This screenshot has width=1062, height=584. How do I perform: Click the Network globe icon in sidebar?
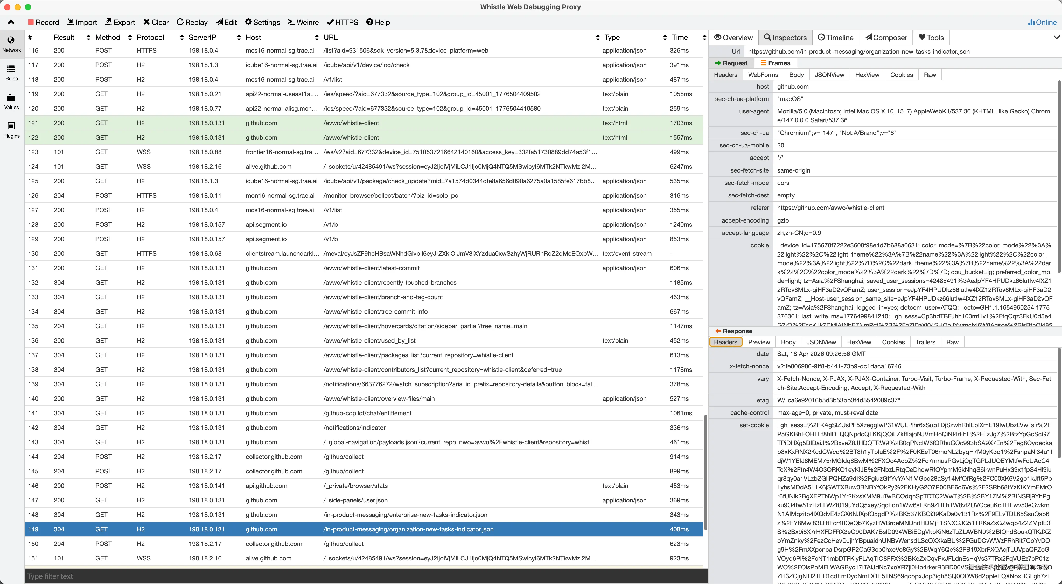11,40
